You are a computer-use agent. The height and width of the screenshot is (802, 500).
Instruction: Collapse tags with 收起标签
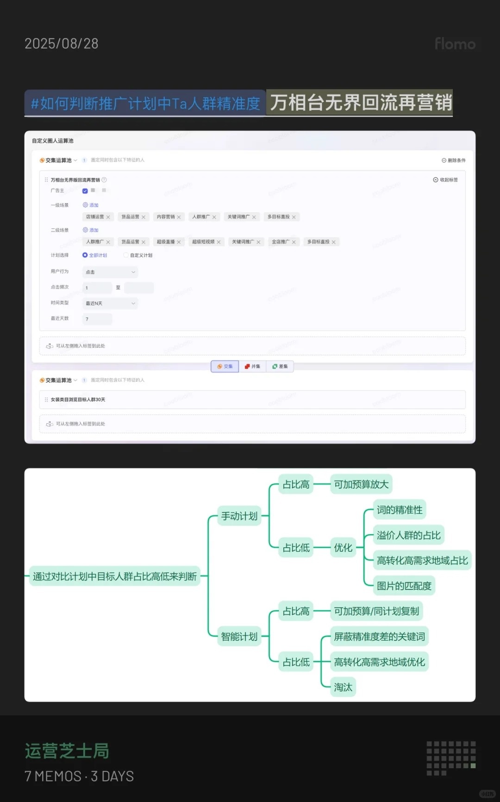[x=445, y=180]
